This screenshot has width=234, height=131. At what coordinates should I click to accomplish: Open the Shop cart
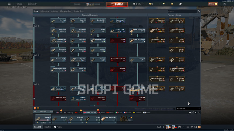click(x=213, y=4)
